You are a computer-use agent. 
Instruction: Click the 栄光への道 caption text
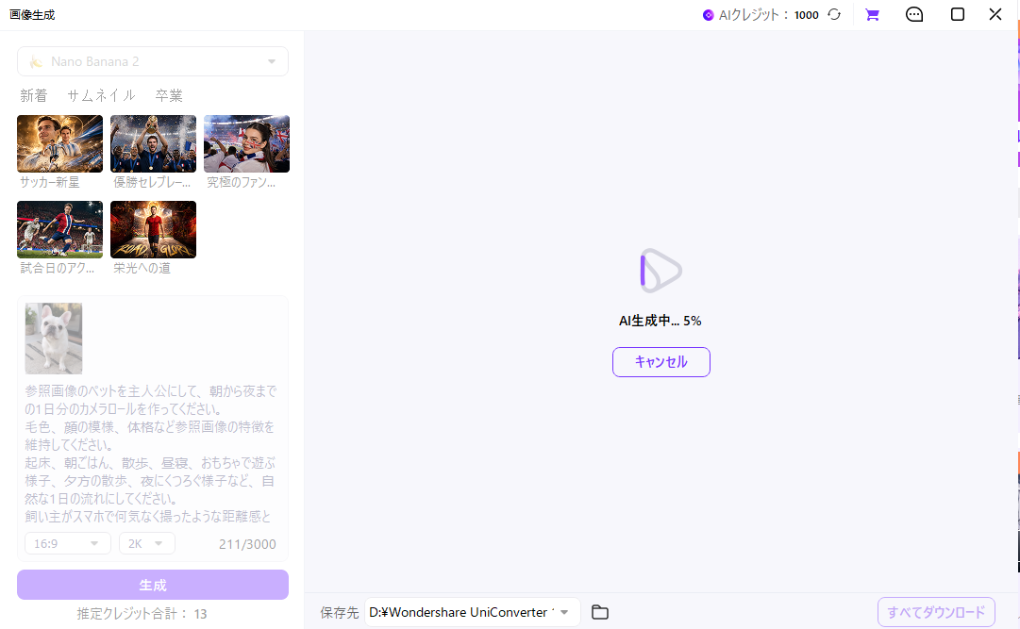tap(142, 268)
